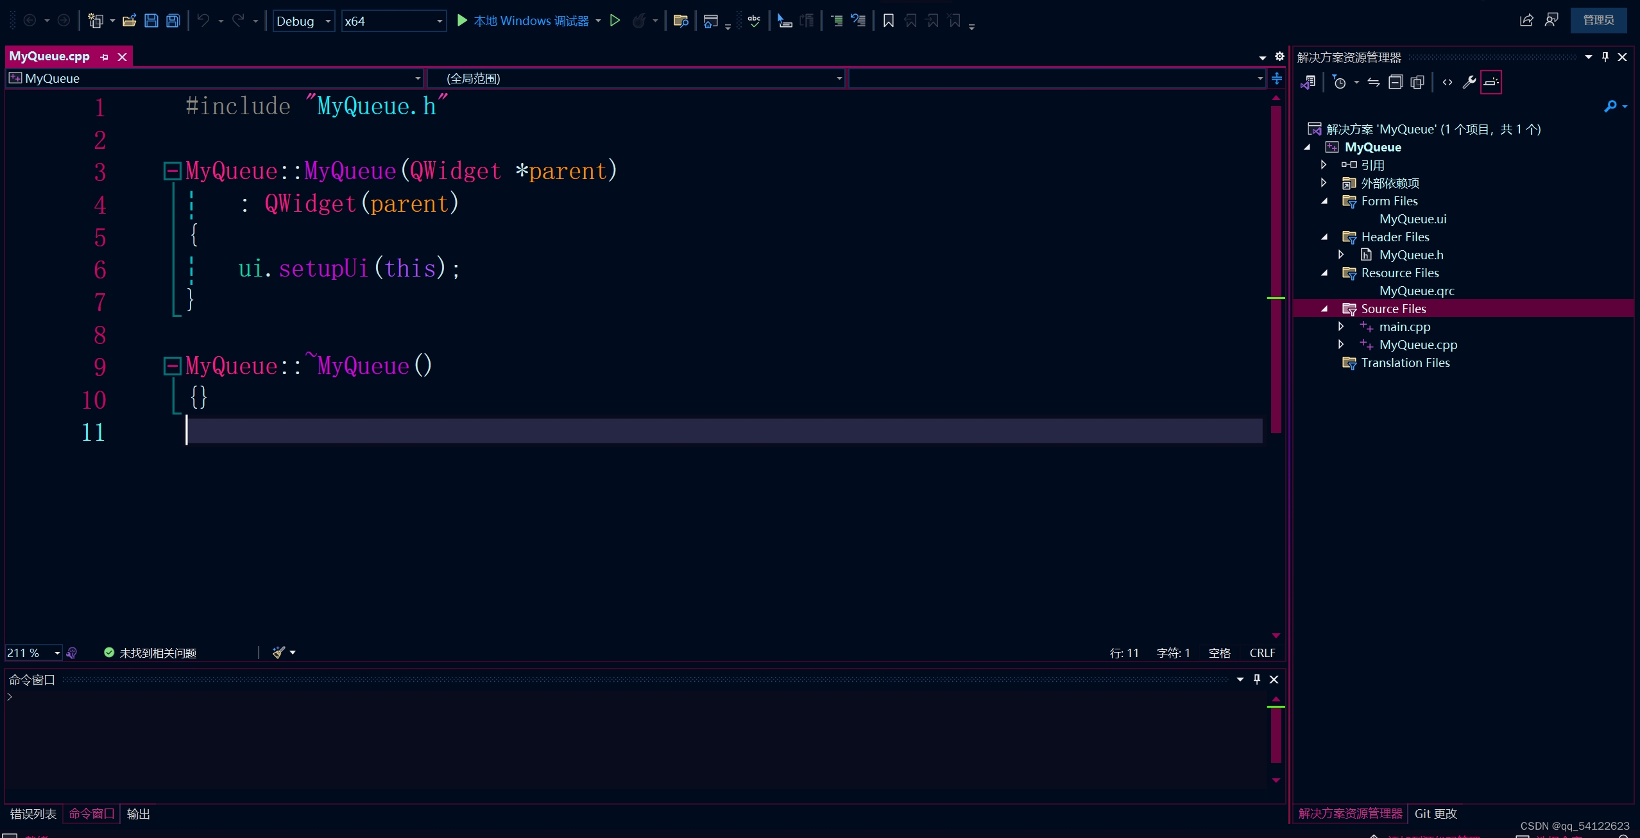Click the Undo toolbar icon
Image resolution: width=1640 pixels, height=838 pixels.
pos(204,20)
